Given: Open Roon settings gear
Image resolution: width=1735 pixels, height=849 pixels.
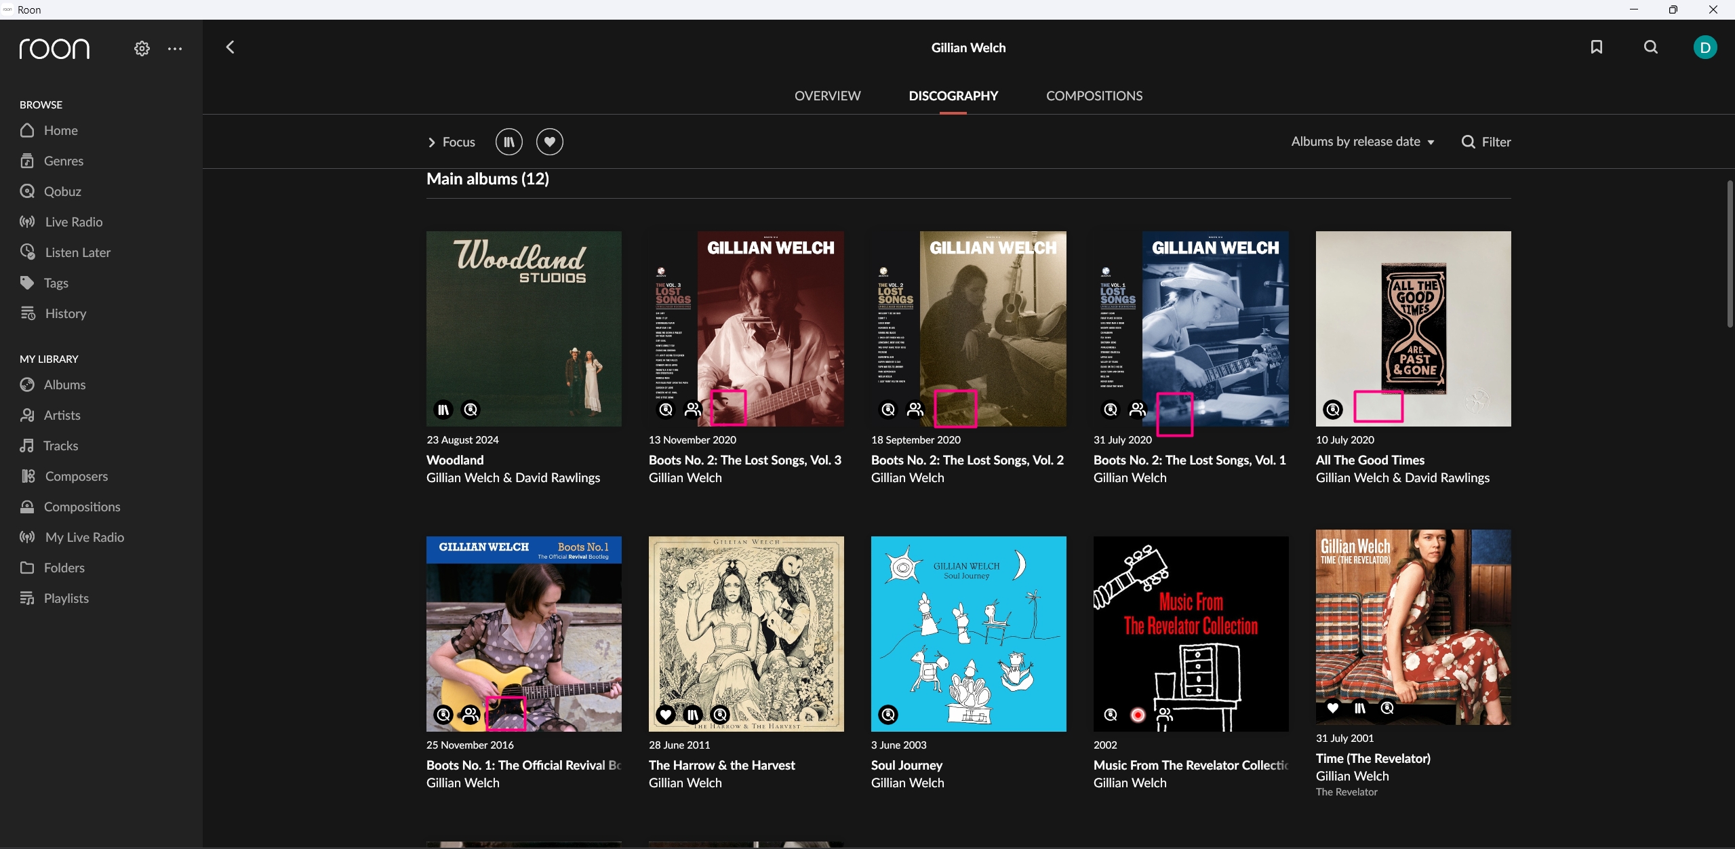Looking at the screenshot, I should click(x=142, y=48).
